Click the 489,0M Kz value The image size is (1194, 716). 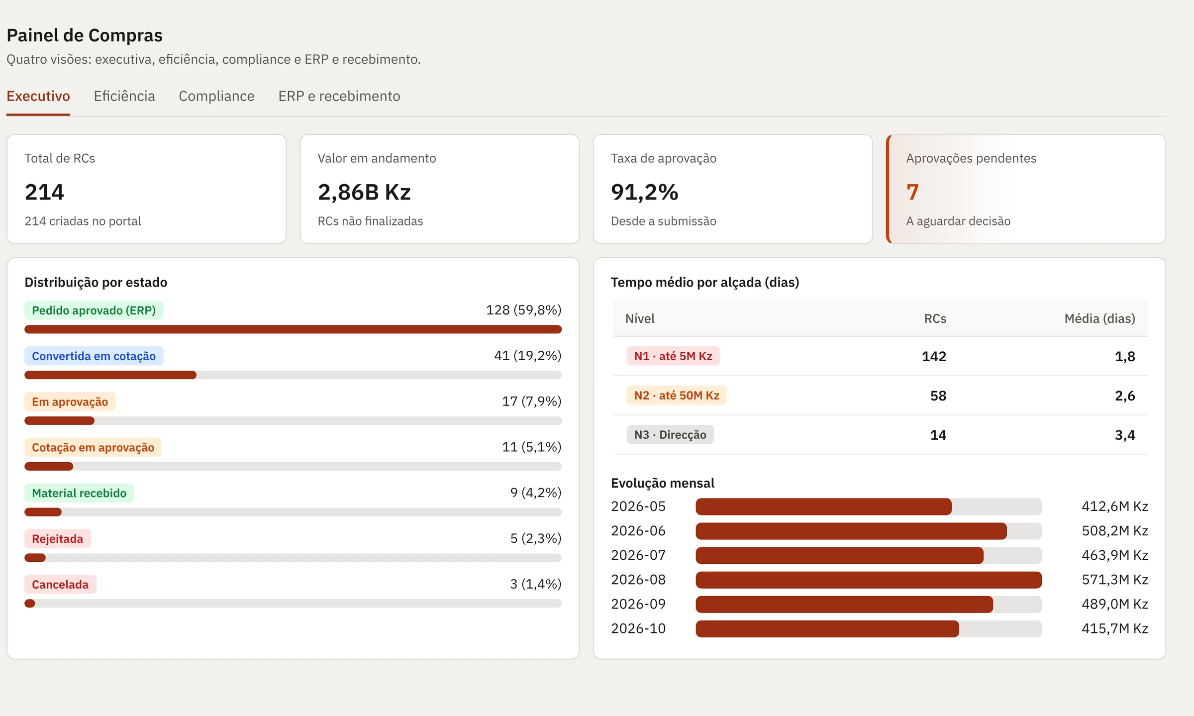pos(1115,604)
